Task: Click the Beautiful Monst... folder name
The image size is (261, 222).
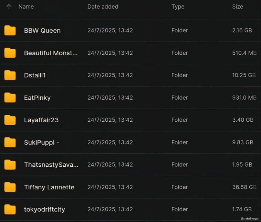Action: 51,53
